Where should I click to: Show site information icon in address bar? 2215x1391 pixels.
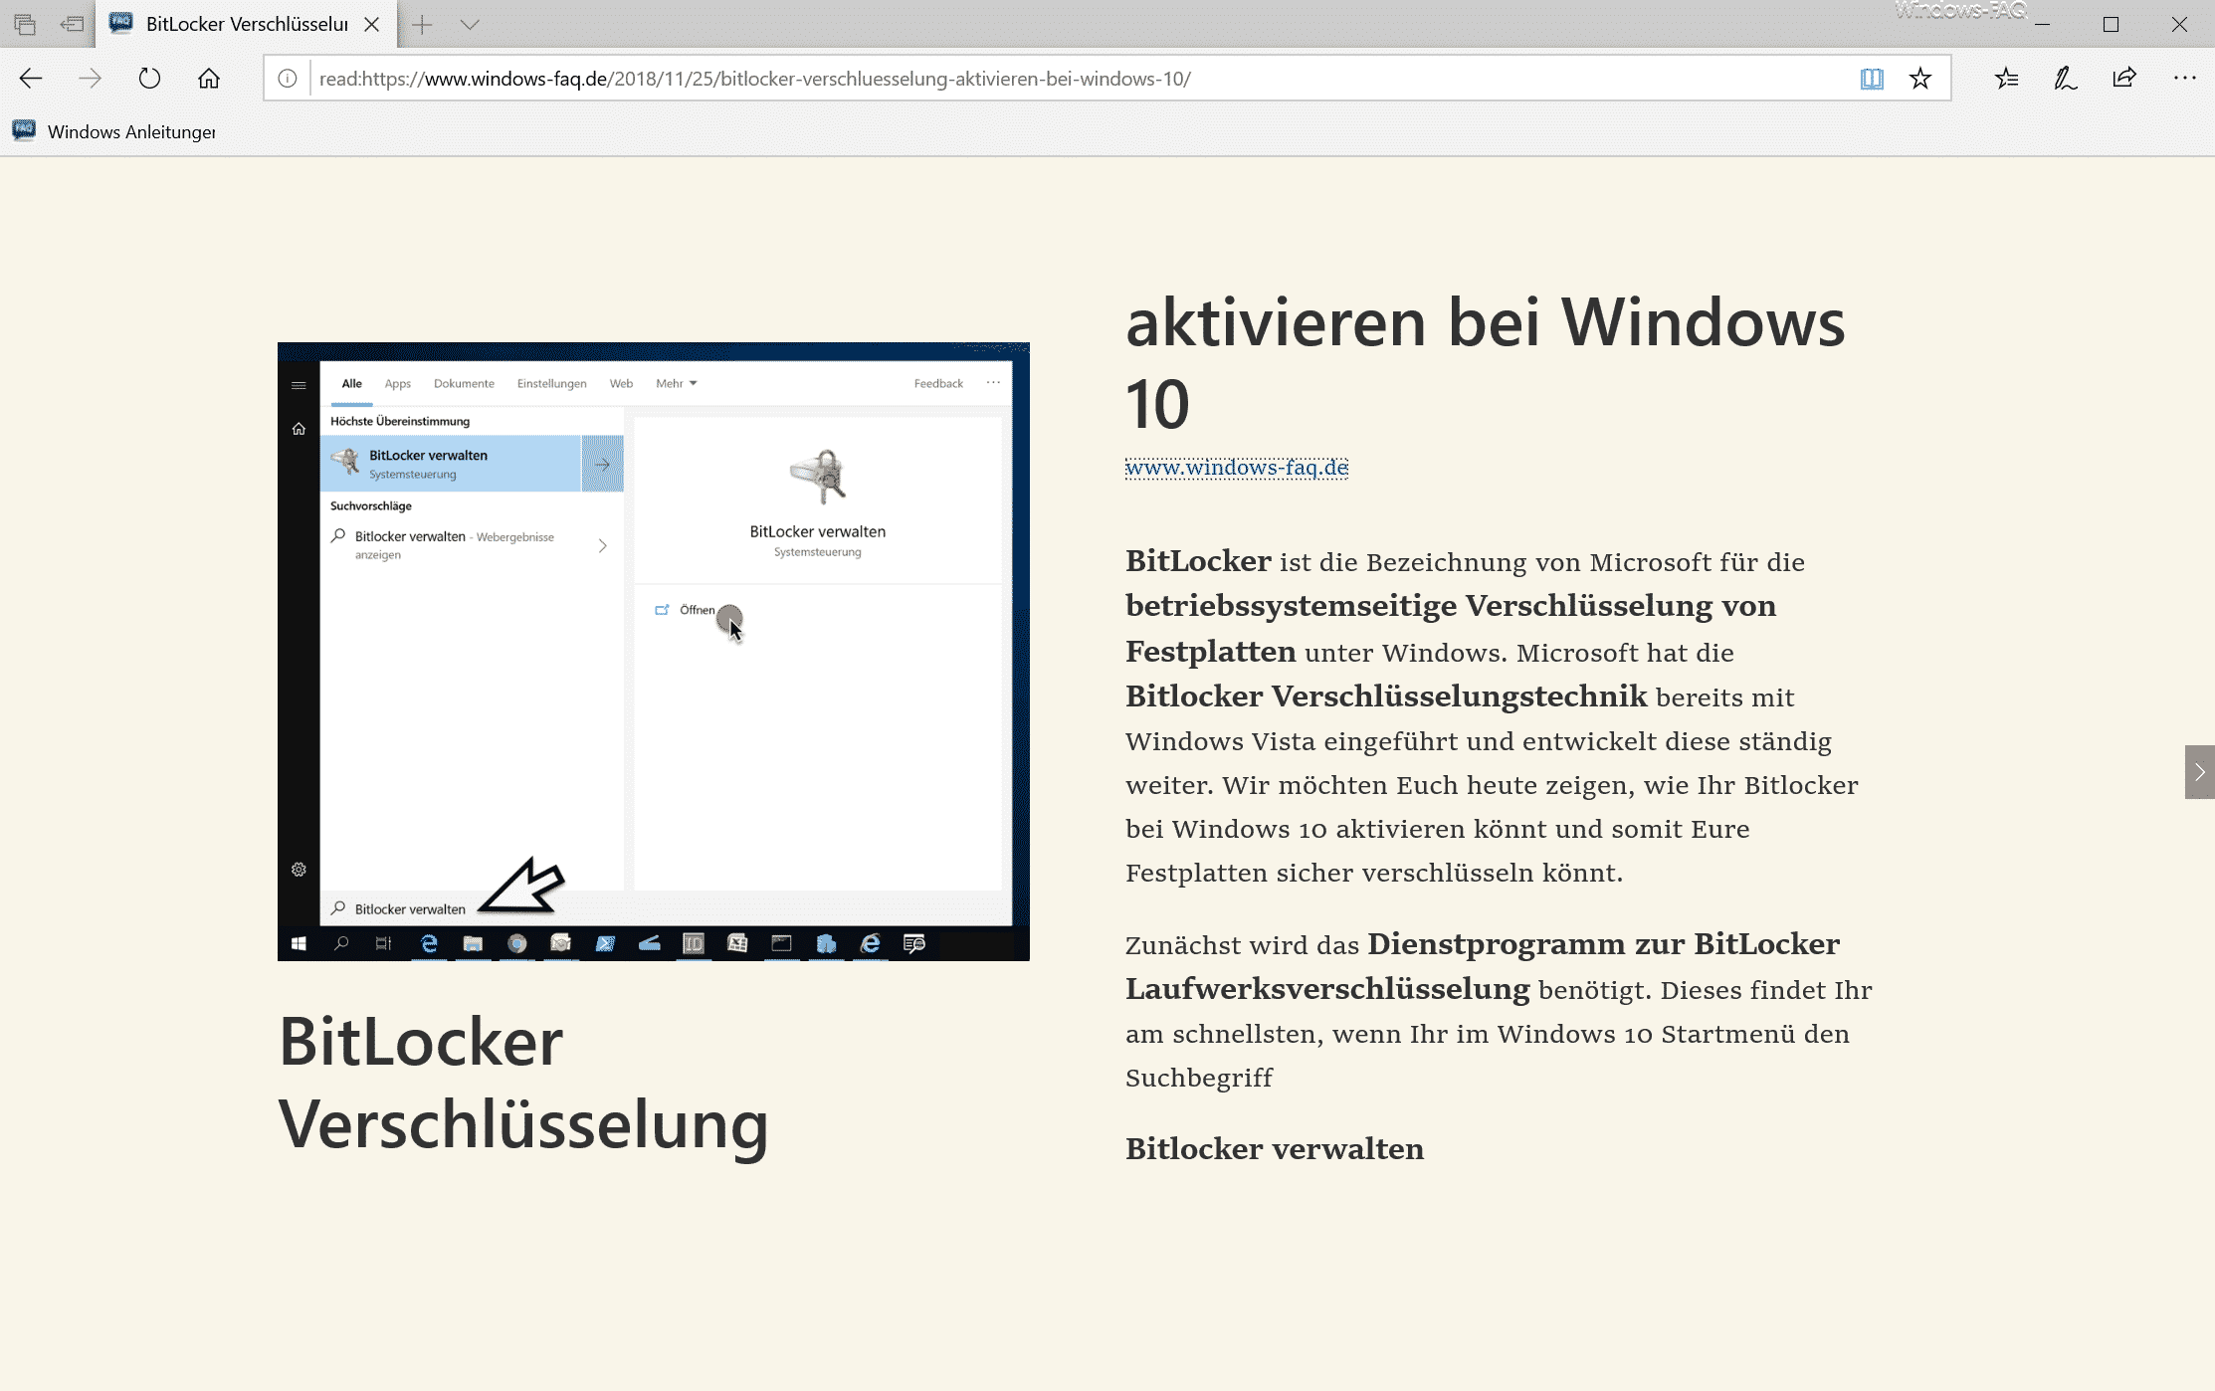point(288,79)
